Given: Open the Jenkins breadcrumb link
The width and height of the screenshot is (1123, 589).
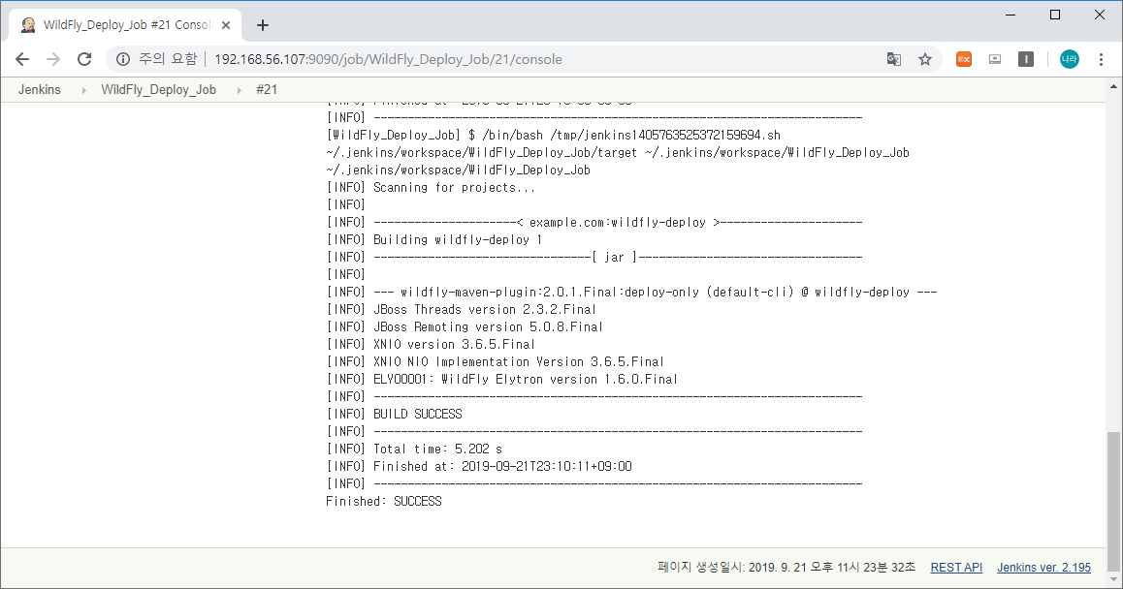Looking at the screenshot, I should 40,89.
